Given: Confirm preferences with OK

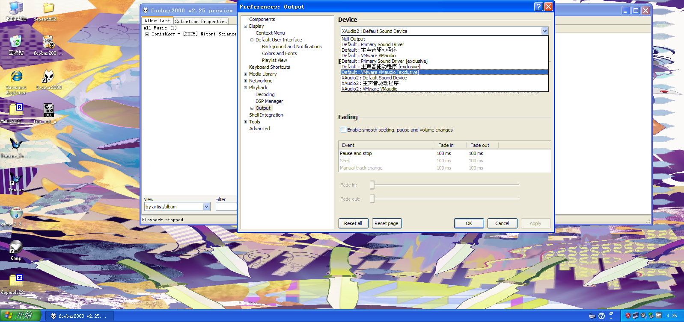Looking at the screenshot, I should pyautogui.click(x=469, y=223).
